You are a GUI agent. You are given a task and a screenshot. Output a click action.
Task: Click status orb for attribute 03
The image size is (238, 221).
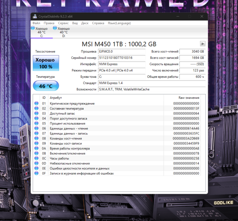pyautogui.click(x=36, y=113)
